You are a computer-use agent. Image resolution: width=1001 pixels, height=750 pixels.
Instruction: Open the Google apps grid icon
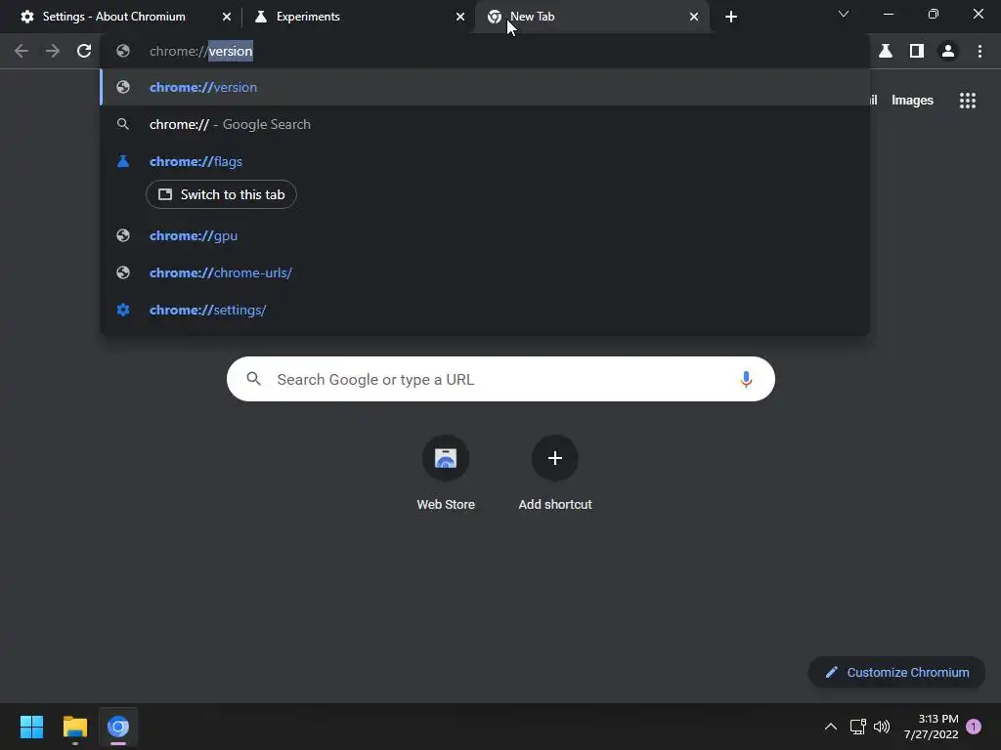click(x=968, y=101)
